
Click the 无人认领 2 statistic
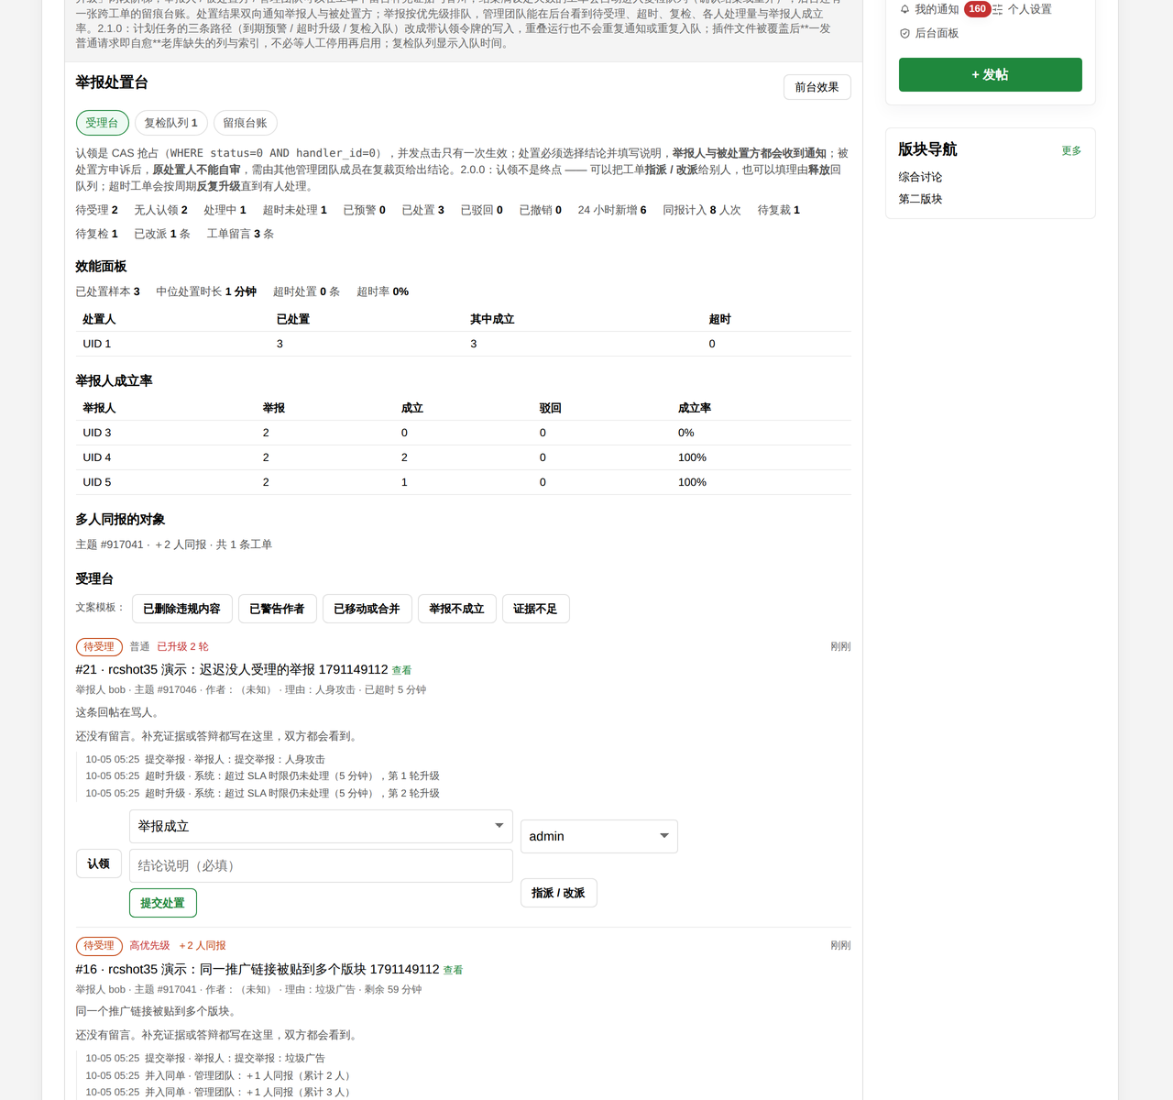pos(160,210)
